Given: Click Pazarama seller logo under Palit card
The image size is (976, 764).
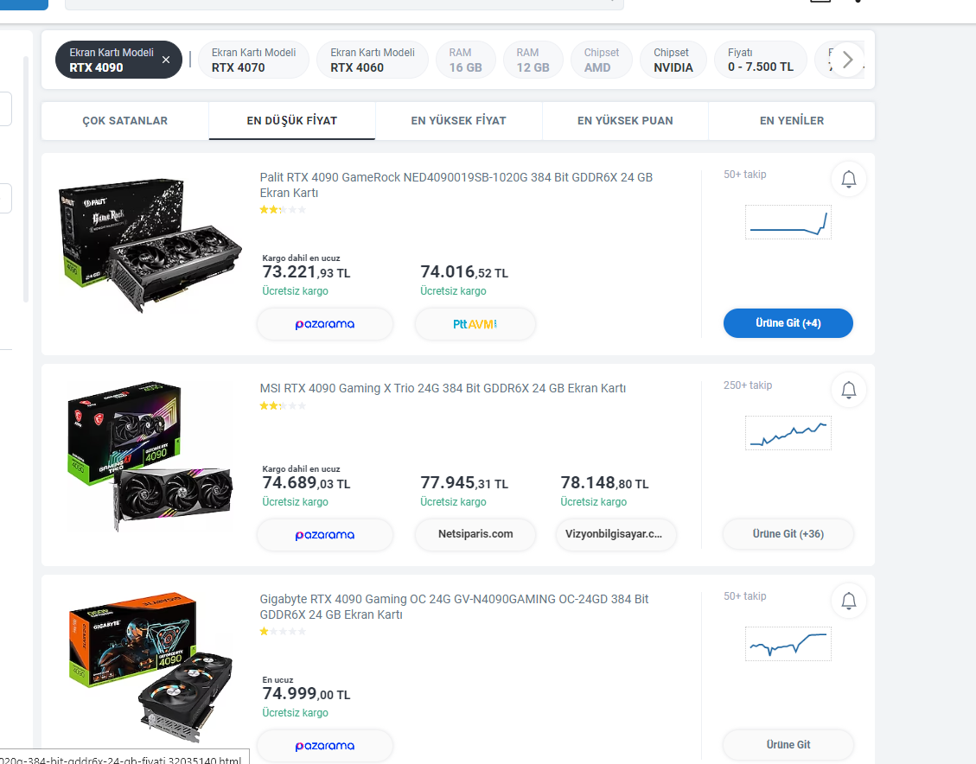Looking at the screenshot, I should [x=325, y=324].
